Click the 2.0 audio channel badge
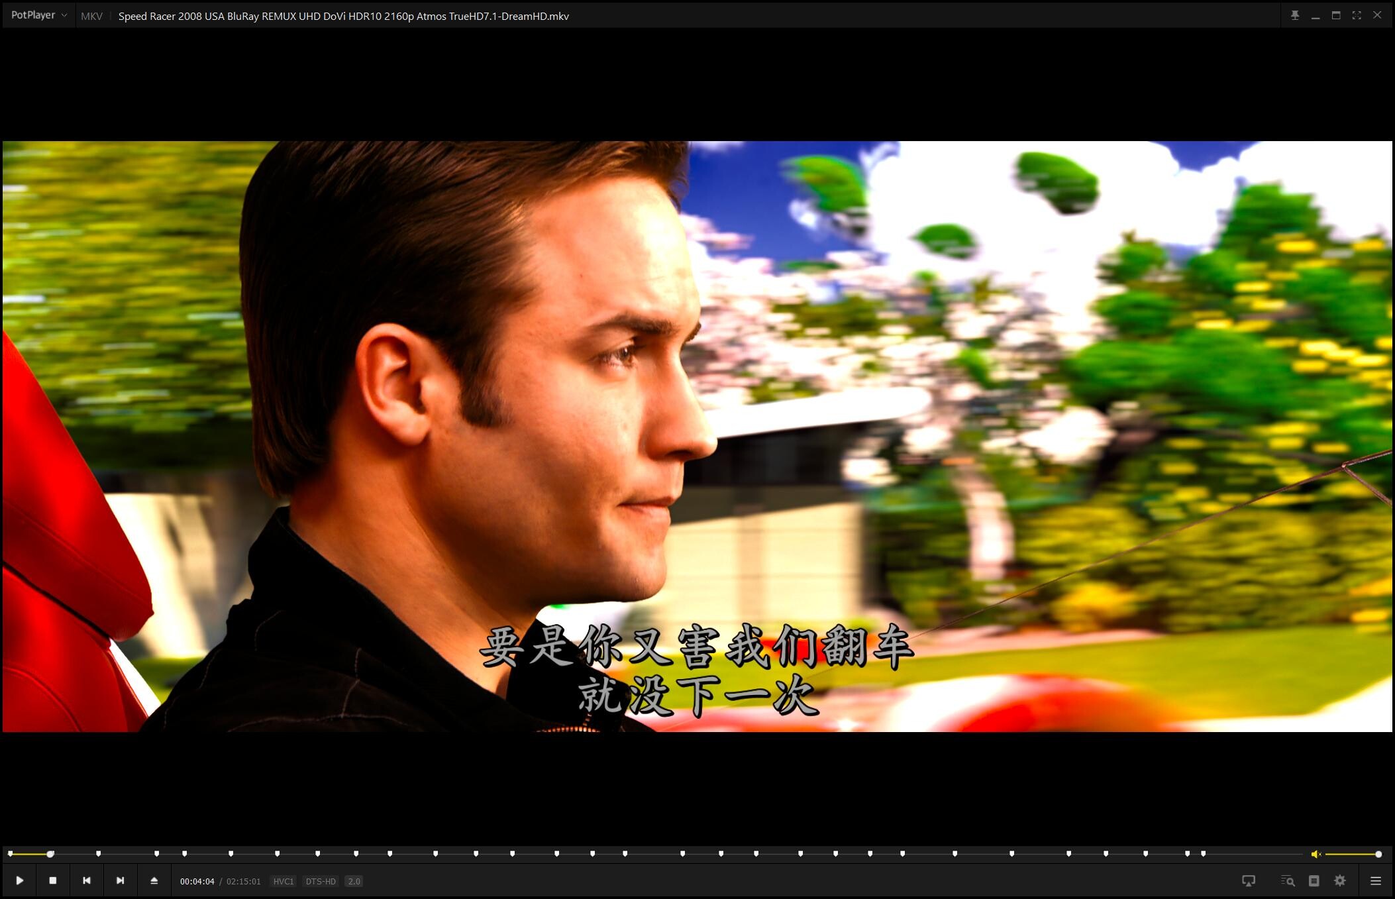The image size is (1395, 899). point(354,881)
